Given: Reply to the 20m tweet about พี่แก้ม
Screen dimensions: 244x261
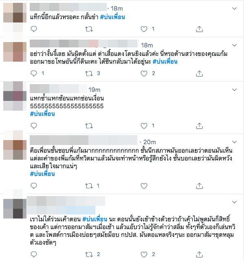Looking at the screenshot, I should click(34, 186).
